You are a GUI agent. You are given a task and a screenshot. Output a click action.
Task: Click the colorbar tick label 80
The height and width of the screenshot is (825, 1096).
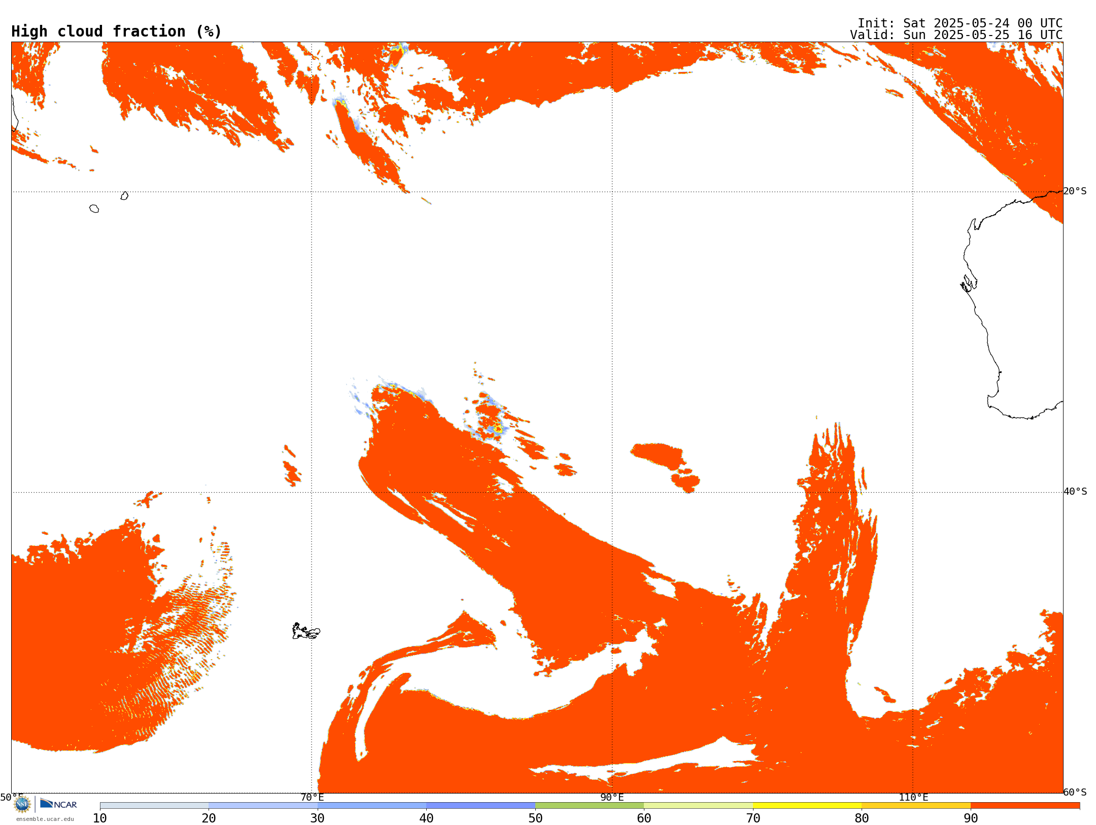(x=862, y=818)
